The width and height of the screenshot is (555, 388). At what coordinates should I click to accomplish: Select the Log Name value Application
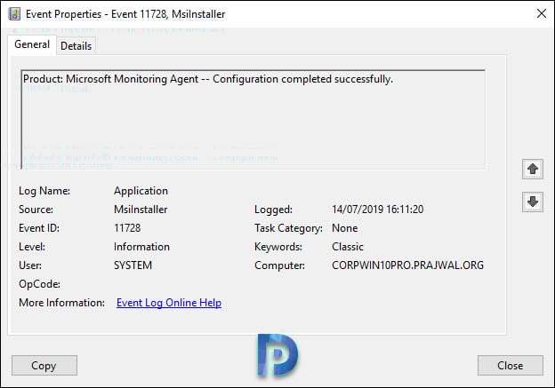click(141, 191)
